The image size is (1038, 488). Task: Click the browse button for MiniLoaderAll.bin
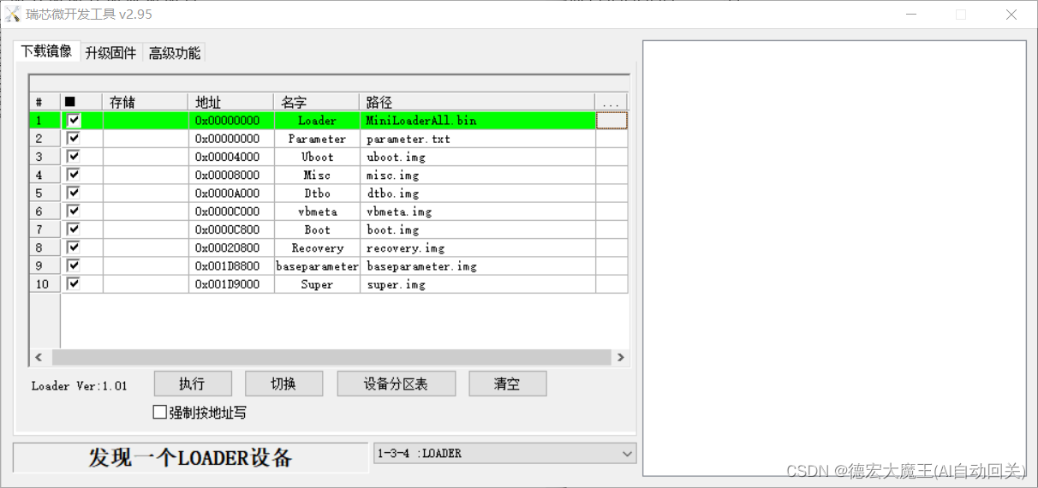[611, 121]
